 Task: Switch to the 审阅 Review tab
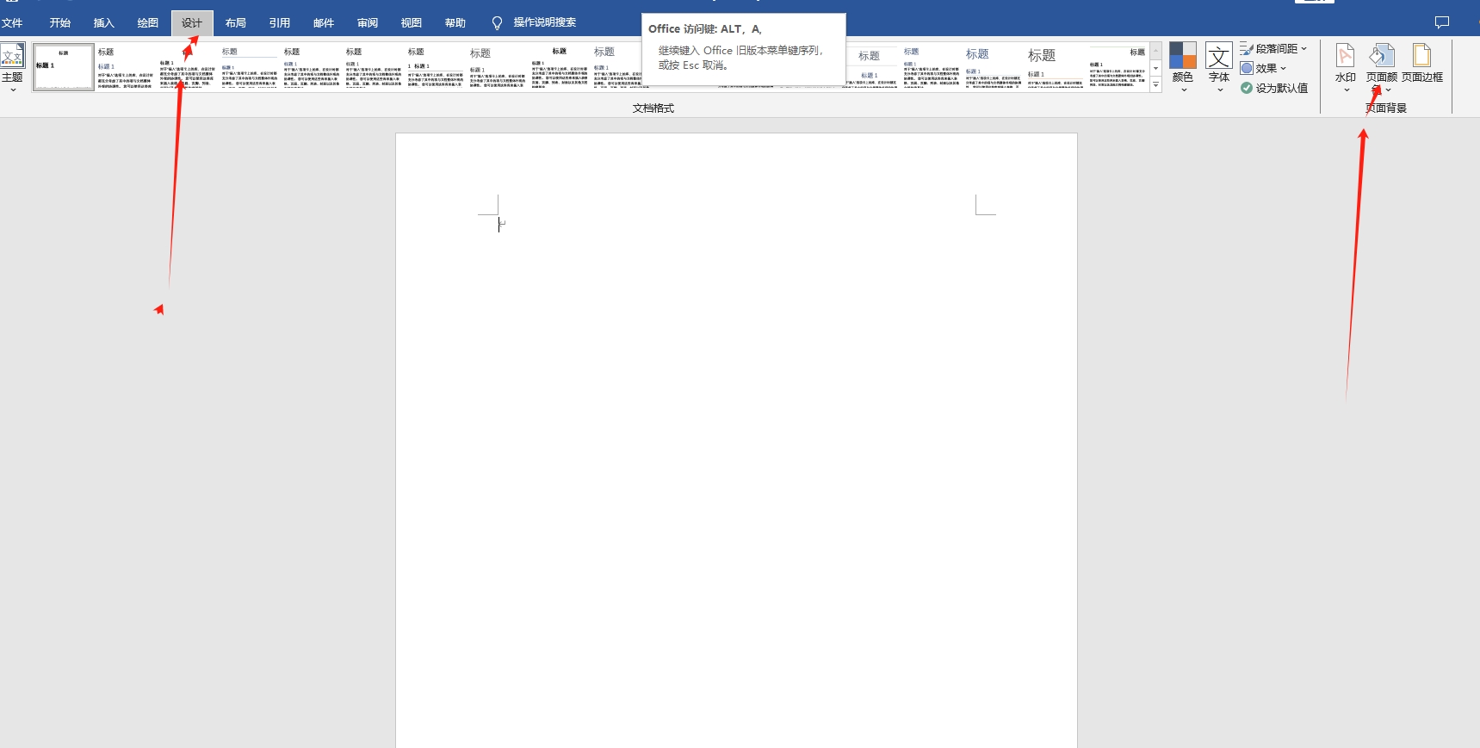[x=368, y=23]
